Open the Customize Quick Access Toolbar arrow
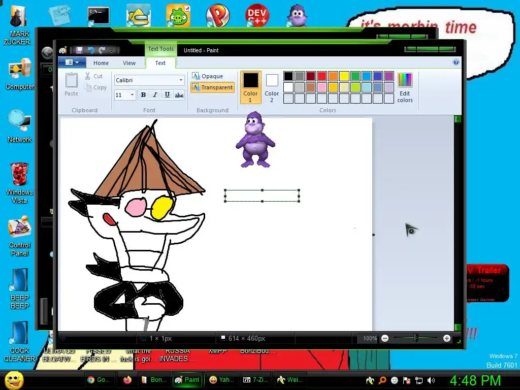The height and width of the screenshot is (390, 520). 111,50
